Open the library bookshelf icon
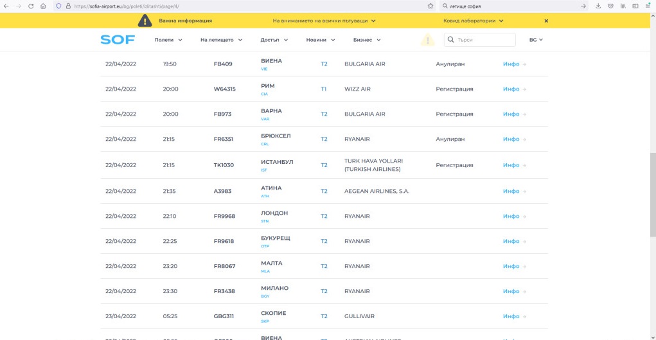Image resolution: width=656 pixels, height=340 pixels. pos(623,6)
